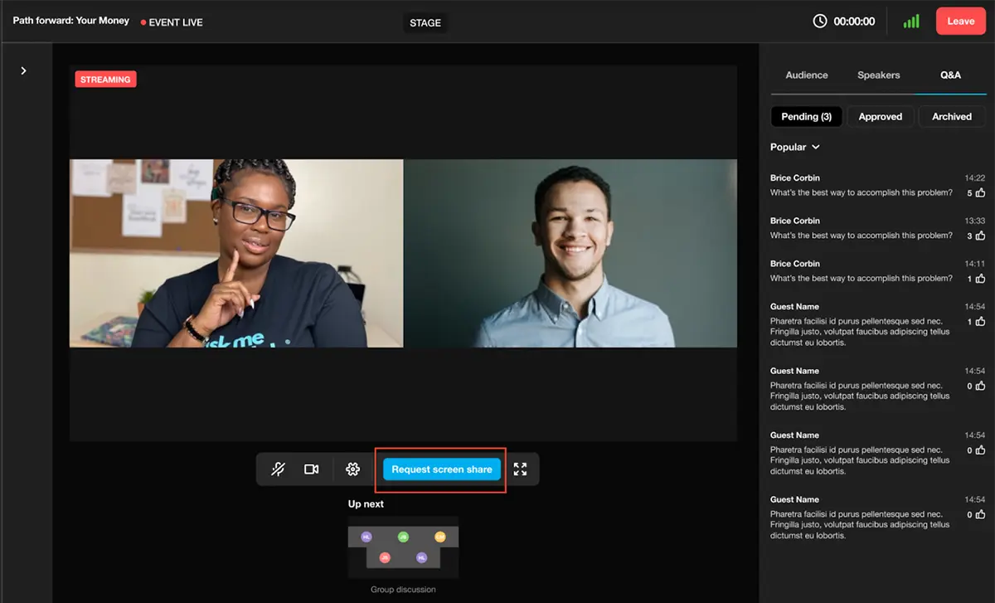Viewport: 995px width, 603px height.
Task: Leave the event with the Leave button
Action: pos(960,22)
